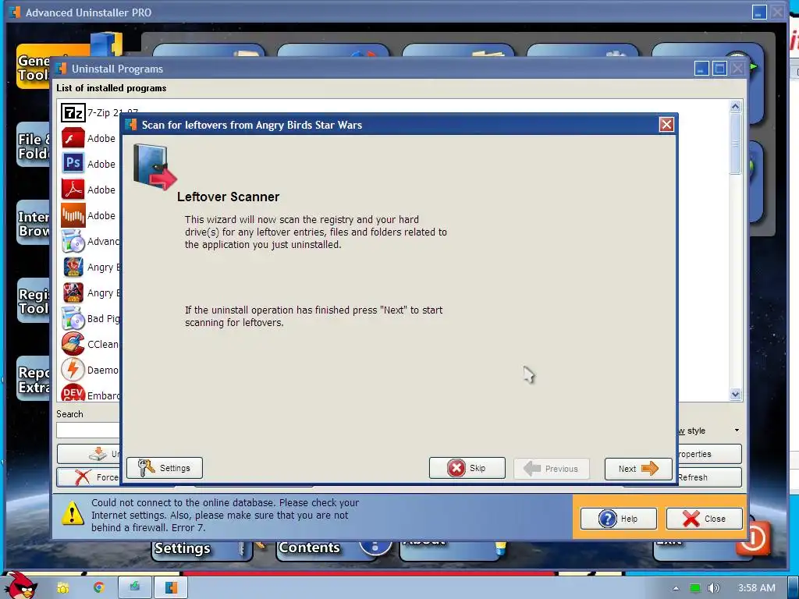Close the Scan for leftovers dialog
This screenshot has height=599, width=799.
(x=666, y=124)
